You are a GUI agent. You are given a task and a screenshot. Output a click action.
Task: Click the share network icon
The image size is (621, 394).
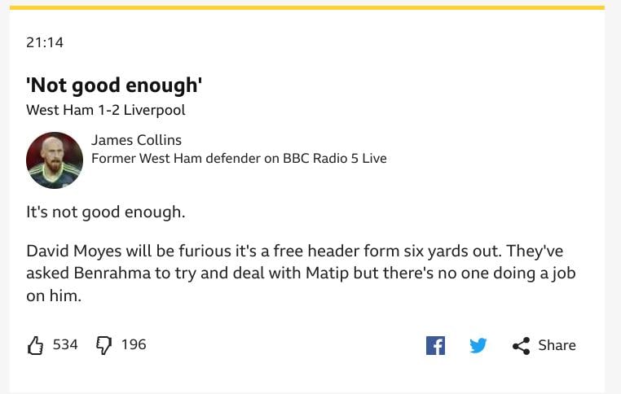pos(521,346)
